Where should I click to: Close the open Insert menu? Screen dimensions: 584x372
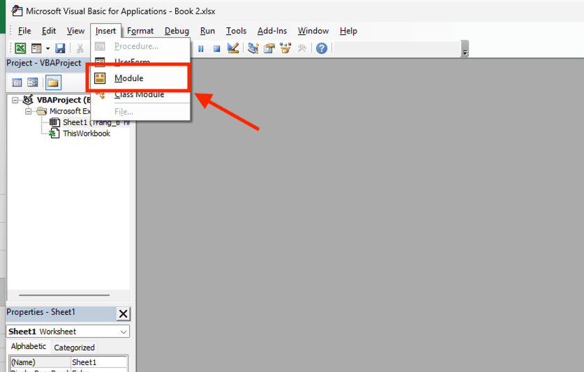(x=106, y=31)
